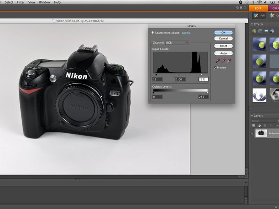The image size is (279, 209).
Task: Click the create new layer icon
Action: tap(254, 126)
